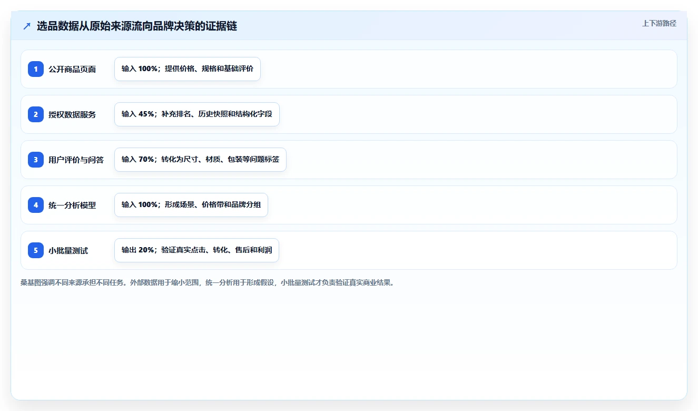Click the 公开商品页面 label
The height and width of the screenshot is (411, 698).
[72, 69]
